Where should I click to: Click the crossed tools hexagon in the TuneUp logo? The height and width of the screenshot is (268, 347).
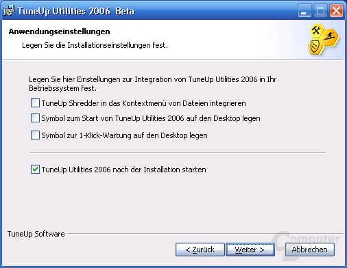point(316,30)
